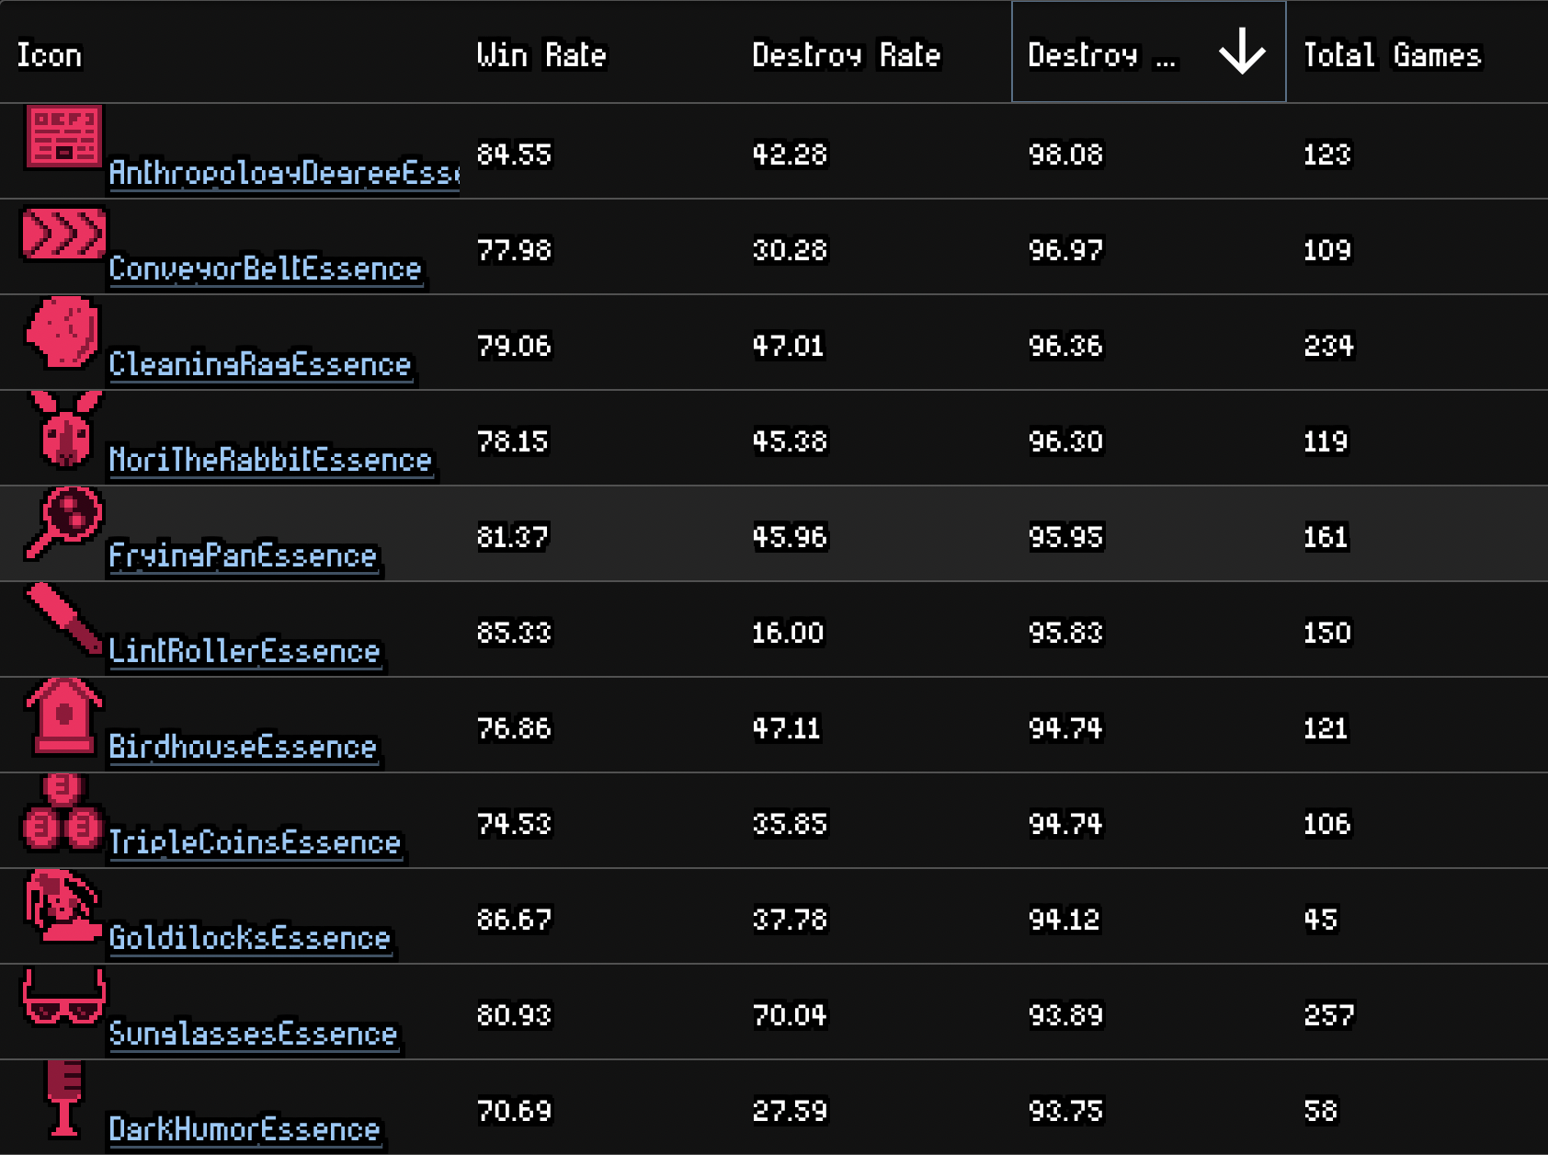The width and height of the screenshot is (1548, 1155).
Task: Select total games value 257
Action: pyautogui.click(x=1329, y=1014)
